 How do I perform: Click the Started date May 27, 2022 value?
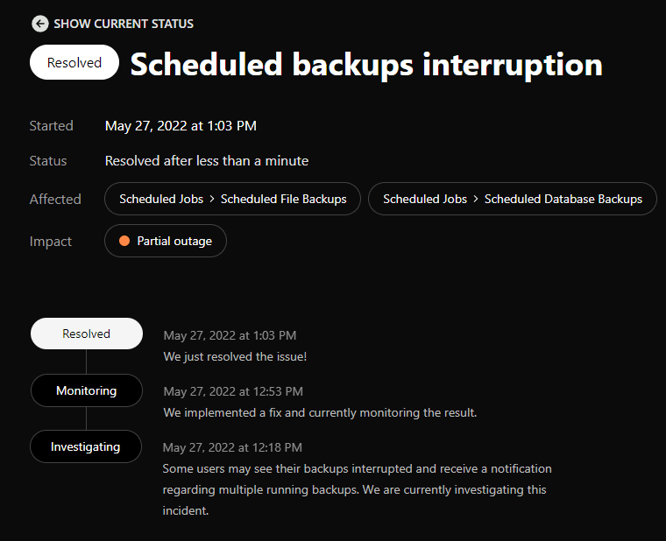coord(181,126)
